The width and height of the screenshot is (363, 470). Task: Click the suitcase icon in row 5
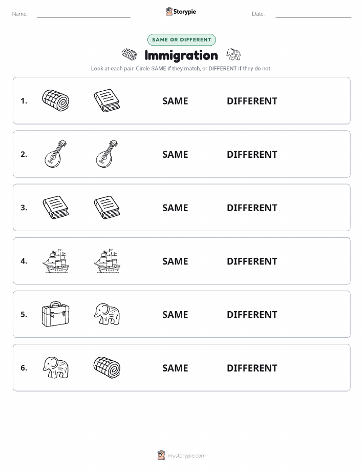[x=56, y=314]
